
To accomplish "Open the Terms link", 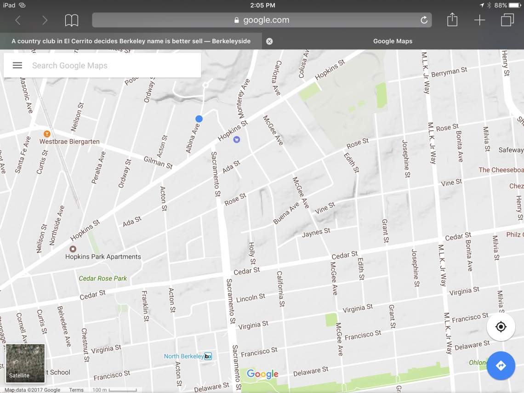I will (76, 390).
